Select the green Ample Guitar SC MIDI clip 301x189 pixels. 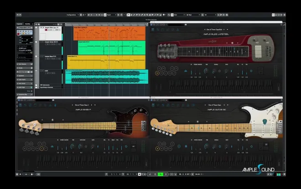112,48
